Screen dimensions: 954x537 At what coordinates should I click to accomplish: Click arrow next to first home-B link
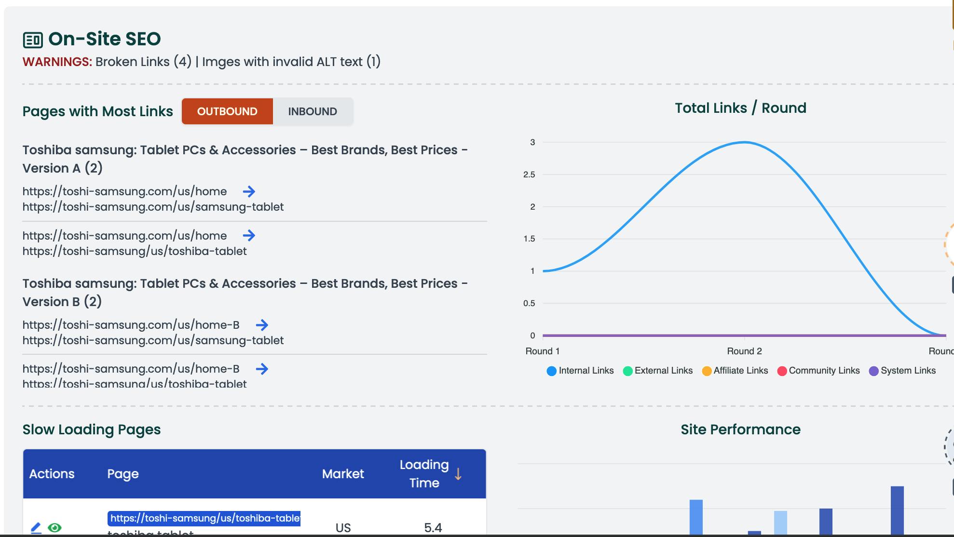(262, 325)
